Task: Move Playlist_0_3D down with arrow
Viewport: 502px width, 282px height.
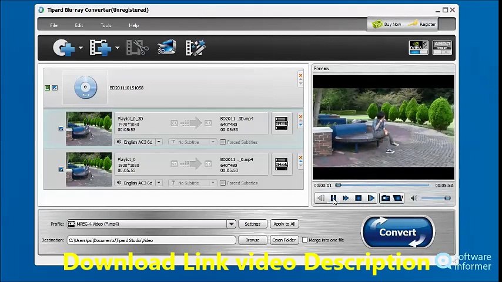Action: click(300, 125)
